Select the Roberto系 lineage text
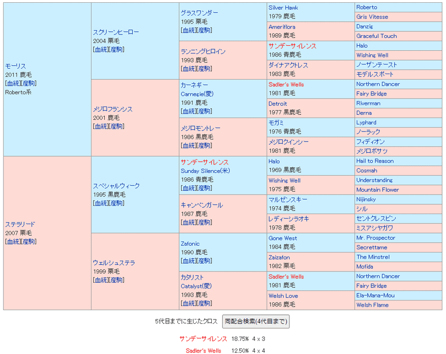Screen dimensions: 446x354 point(18,92)
